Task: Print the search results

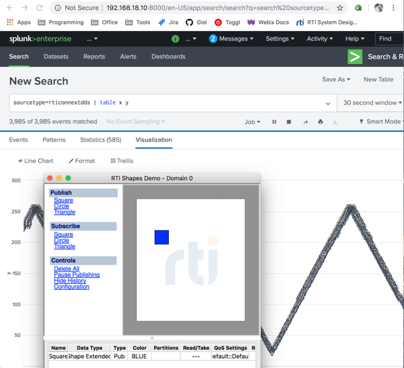Action: pos(321,122)
